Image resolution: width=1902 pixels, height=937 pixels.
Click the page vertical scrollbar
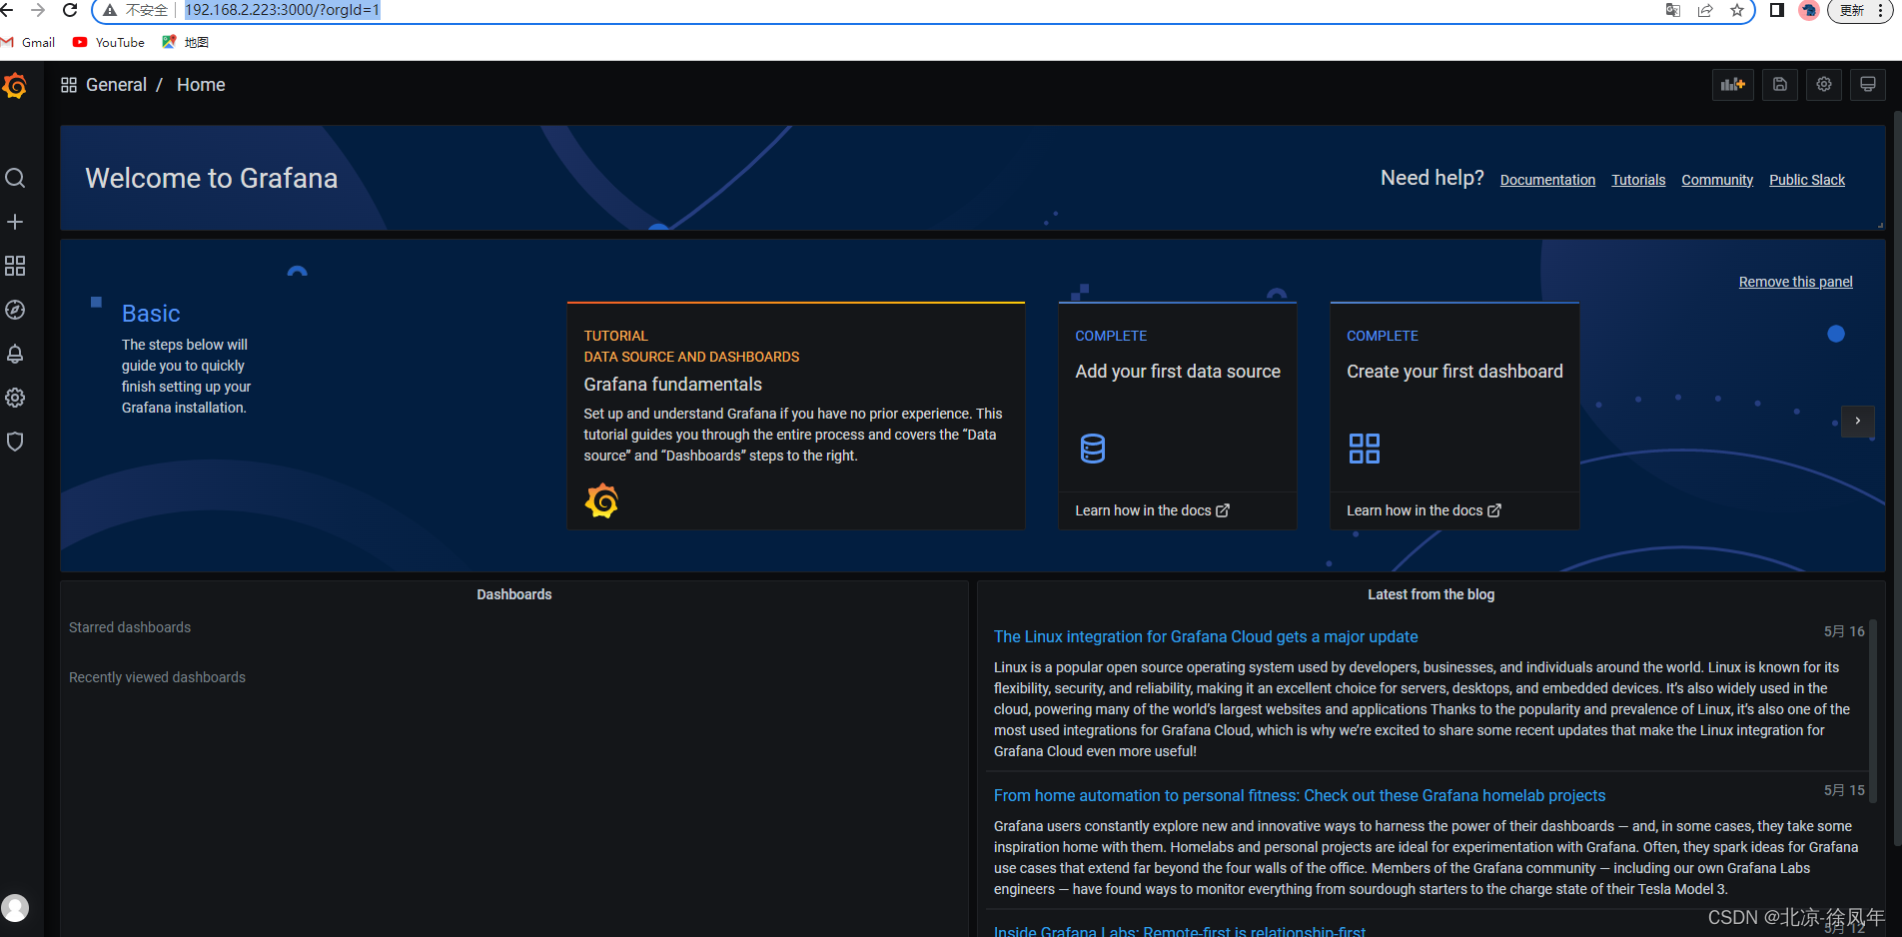[1897, 479]
